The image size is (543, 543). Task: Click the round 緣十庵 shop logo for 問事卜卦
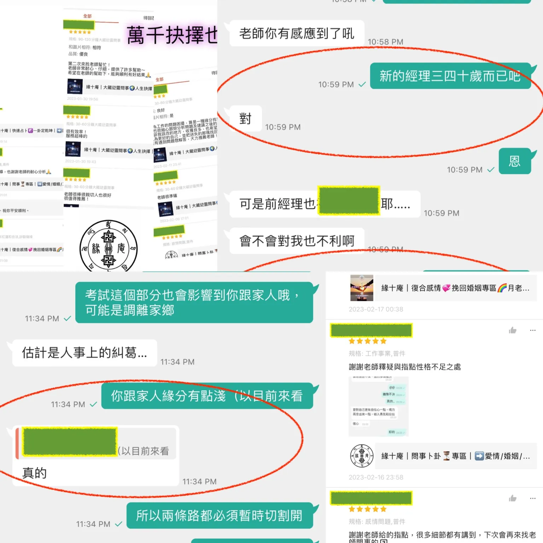(362, 456)
